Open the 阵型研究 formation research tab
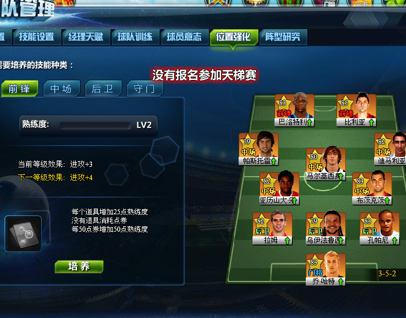The height and width of the screenshot is (318, 406). tap(283, 36)
